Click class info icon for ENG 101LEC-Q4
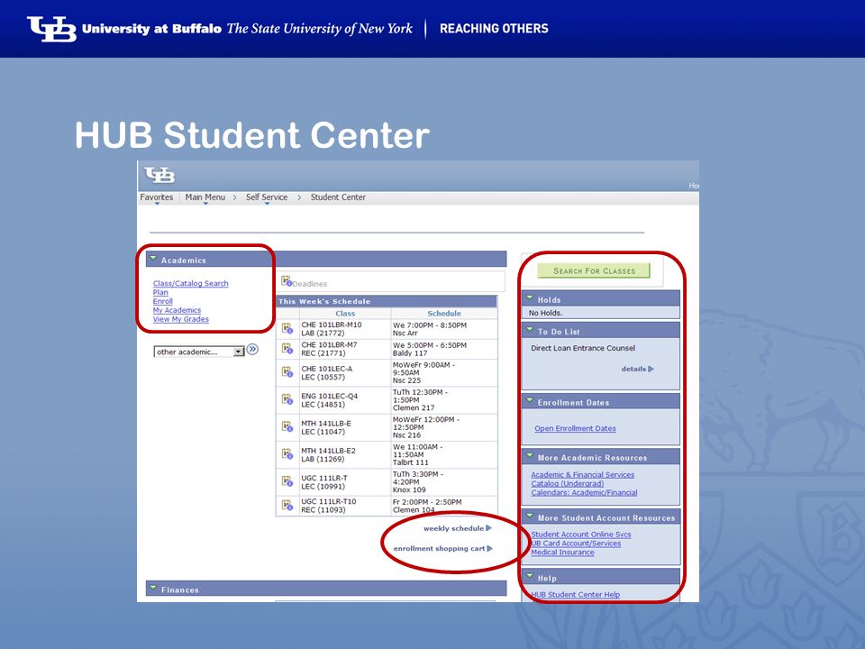This screenshot has width=865, height=649. tap(287, 399)
